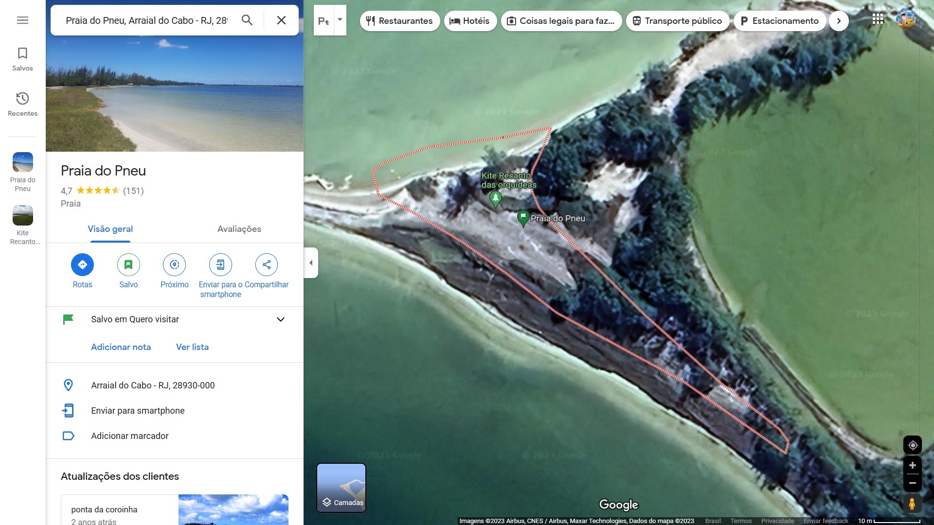Show more category chips arrow
Screen dimensions: 934x525
point(839,21)
